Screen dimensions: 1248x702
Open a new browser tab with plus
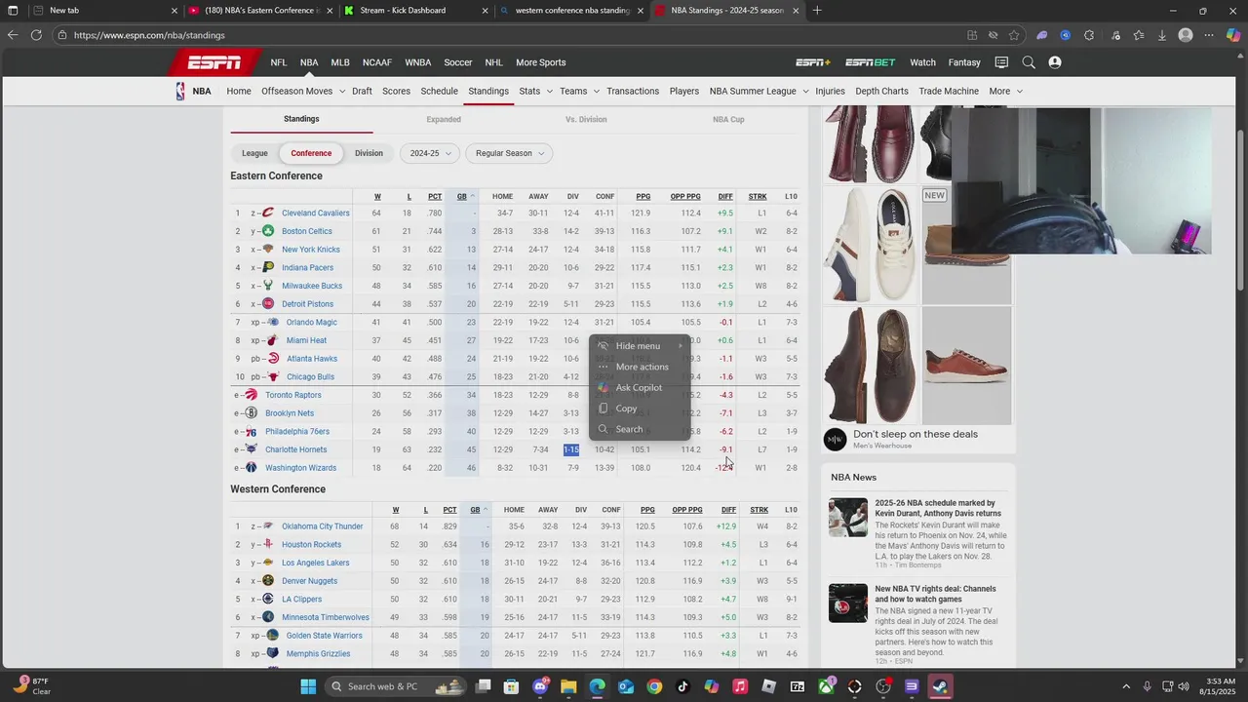pos(817,11)
